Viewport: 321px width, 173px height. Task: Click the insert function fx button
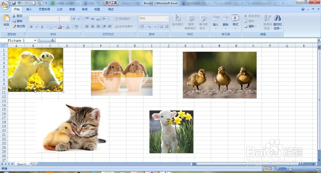pyautogui.click(x=53, y=41)
